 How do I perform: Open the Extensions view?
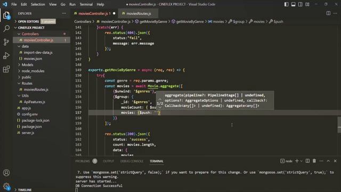pos(6,69)
